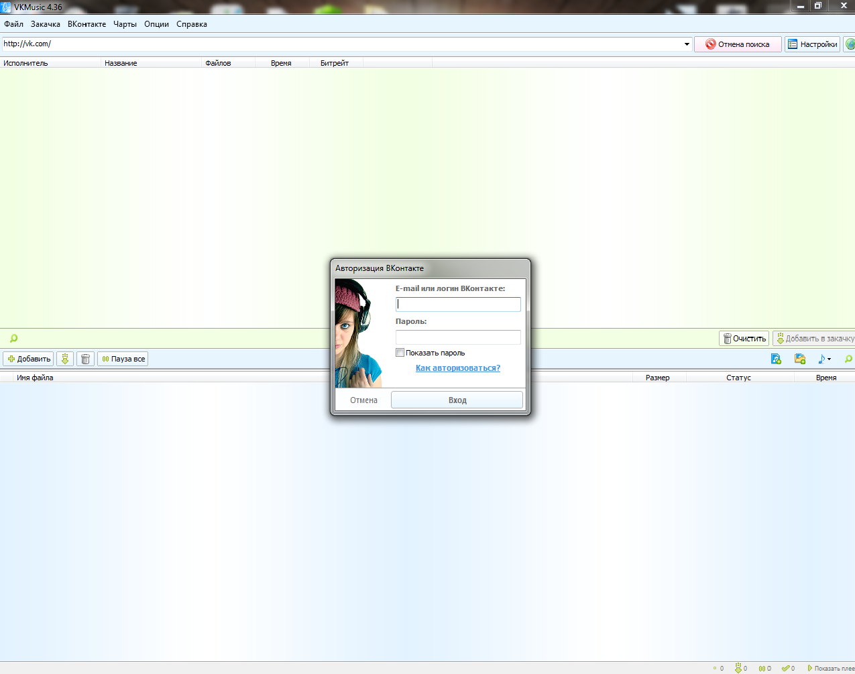Screen dimensions: 855x674
Task: Click the green search icon in results bar
Action: pos(13,339)
